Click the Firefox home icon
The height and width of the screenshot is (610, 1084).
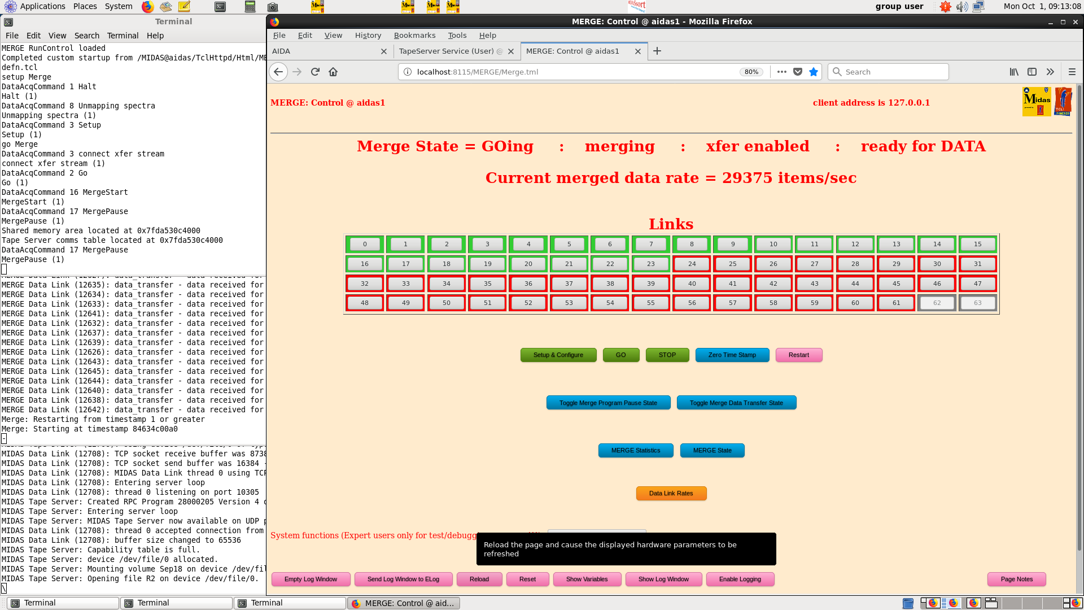coord(333,72)
